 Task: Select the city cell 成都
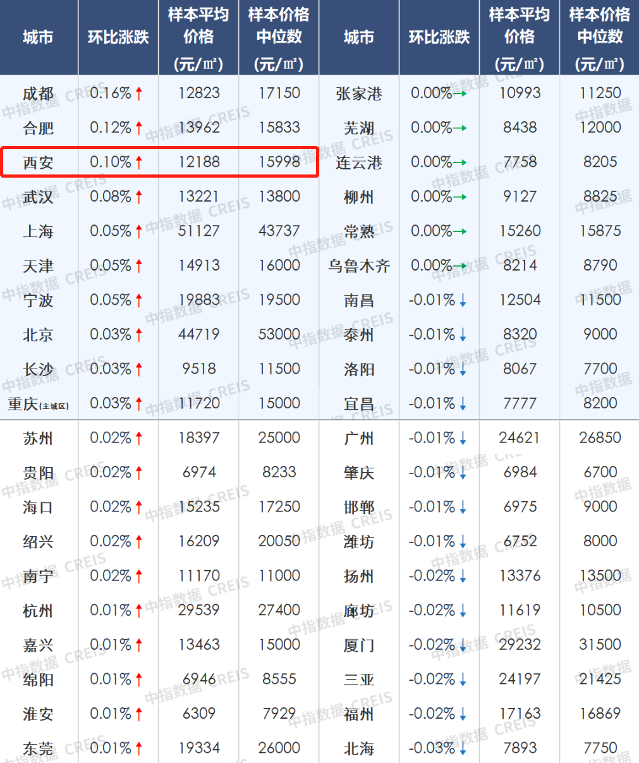[x=38, y=94]
